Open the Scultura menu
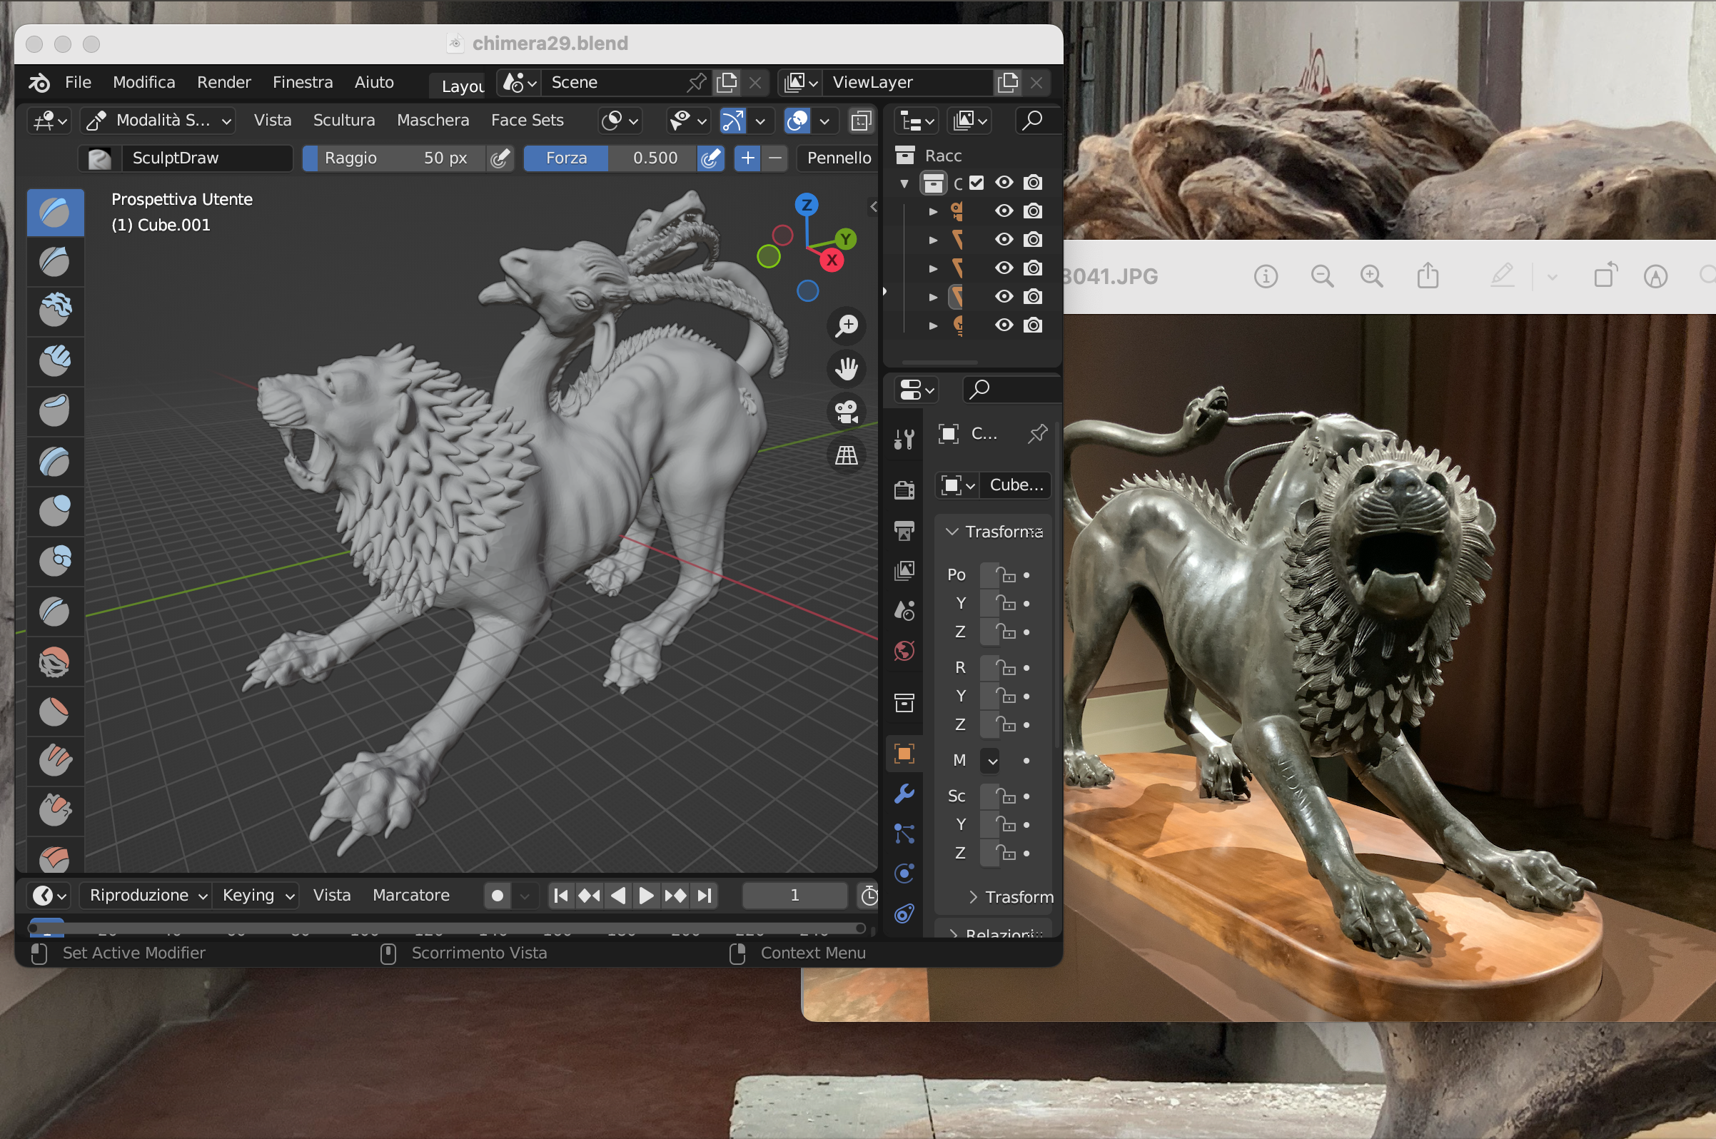1716x1139 pixels. point(343,121)
